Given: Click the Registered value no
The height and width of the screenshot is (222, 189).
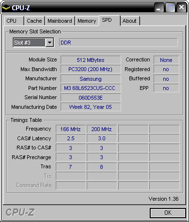Looking at the screenshot, I should pos(166,69).
